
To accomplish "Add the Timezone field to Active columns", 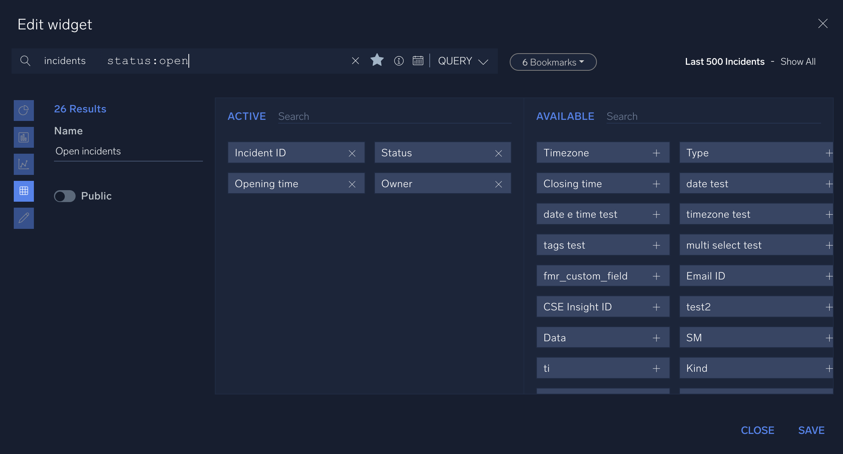I will [x=656, y=153].
